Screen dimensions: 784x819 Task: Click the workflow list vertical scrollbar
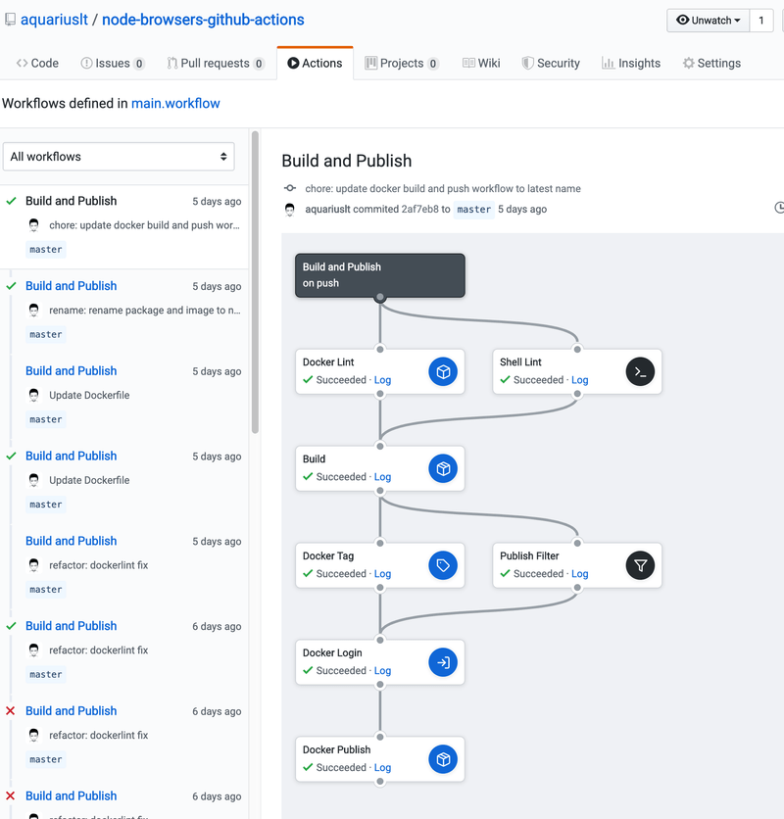tap(255, 282)
